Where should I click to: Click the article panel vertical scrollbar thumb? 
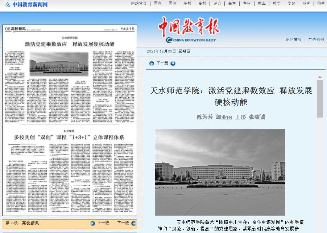pyautogui.click(x=319, y=99)
